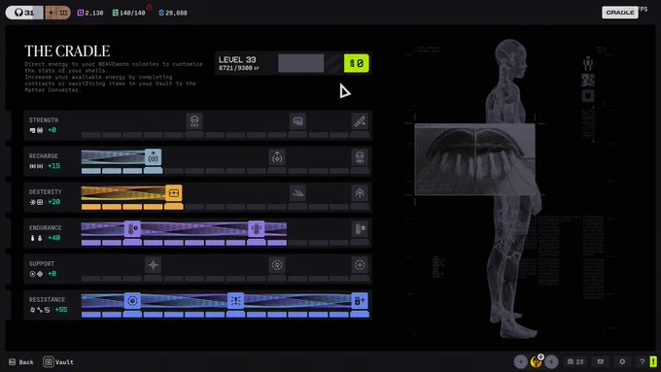Click the green 140/140 vault capacity counter
661x372 pixels.
pos(128,13)
